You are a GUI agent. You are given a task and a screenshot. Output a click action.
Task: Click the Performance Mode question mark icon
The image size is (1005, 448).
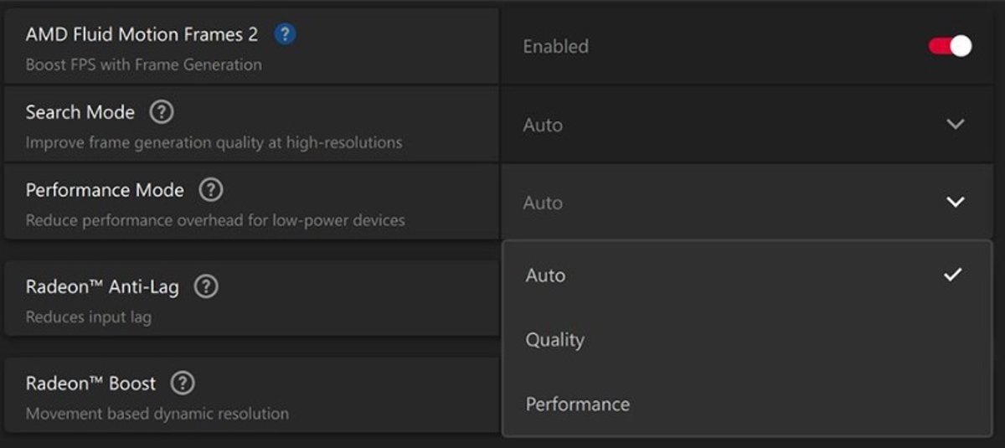[x=211, y=190]
